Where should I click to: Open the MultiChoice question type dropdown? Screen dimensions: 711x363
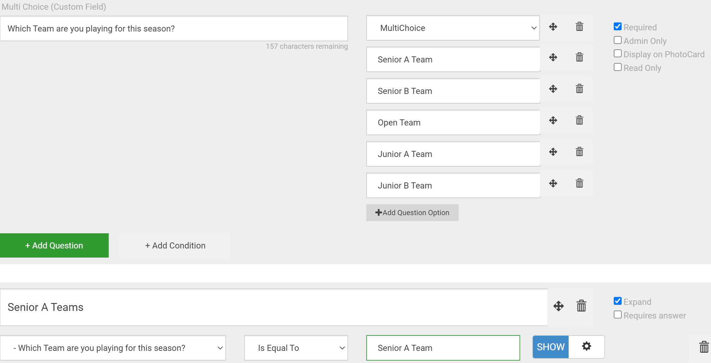(x=453, y=28)
